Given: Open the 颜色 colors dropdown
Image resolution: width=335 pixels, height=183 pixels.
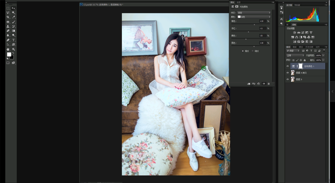Looking at the screenshot, I should coord(254,17).
